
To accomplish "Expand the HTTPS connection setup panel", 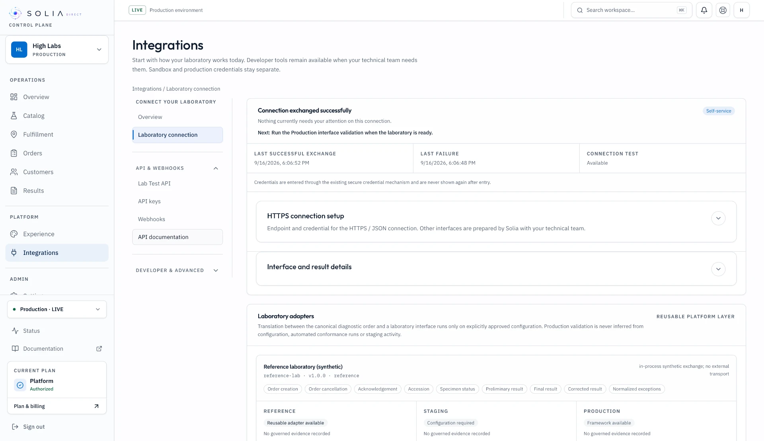I will pos(718,218).
